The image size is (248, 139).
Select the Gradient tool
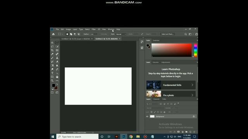tap(52, 65)
